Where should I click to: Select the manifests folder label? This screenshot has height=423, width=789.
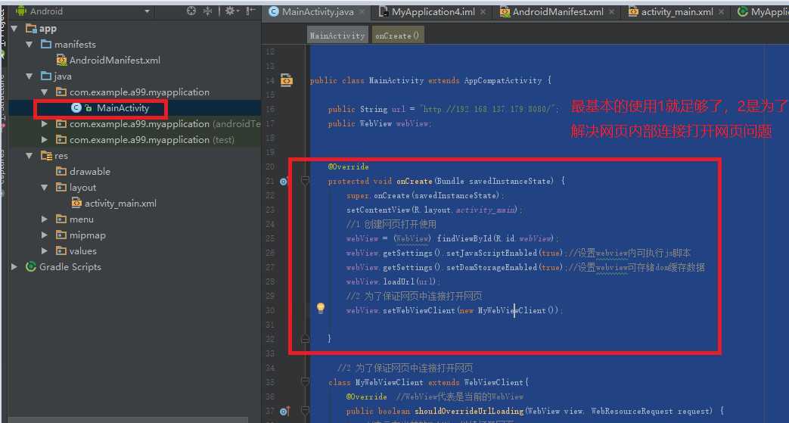coord(75,45)
